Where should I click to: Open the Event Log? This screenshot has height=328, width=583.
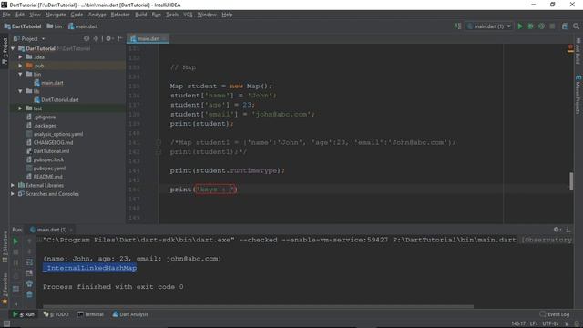tap(555, 314)
